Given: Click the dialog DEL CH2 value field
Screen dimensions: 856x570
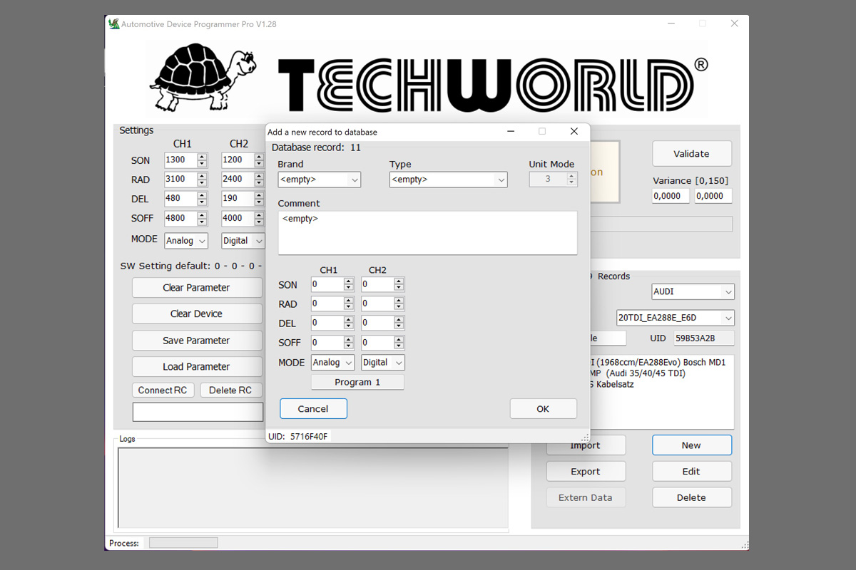Looking at the screenshot, I should (x=377, y=323).
